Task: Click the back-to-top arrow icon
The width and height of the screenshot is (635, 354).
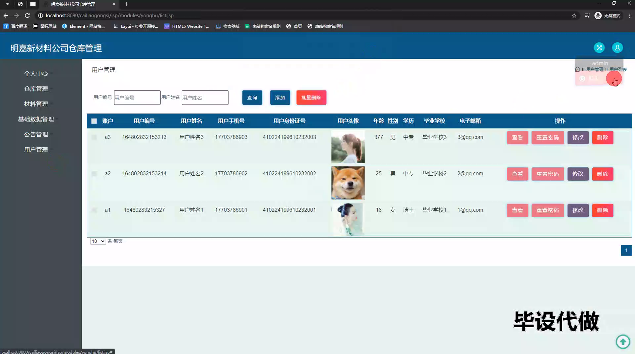Action: (x=623, y=341)
